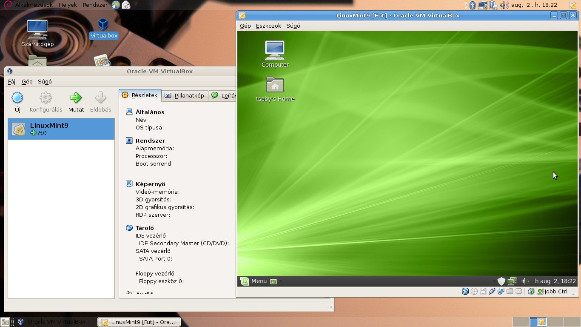581x327 pixels.
Task: Open the CD/DVD devices icon in VM status bar
Action: [474, 291]
